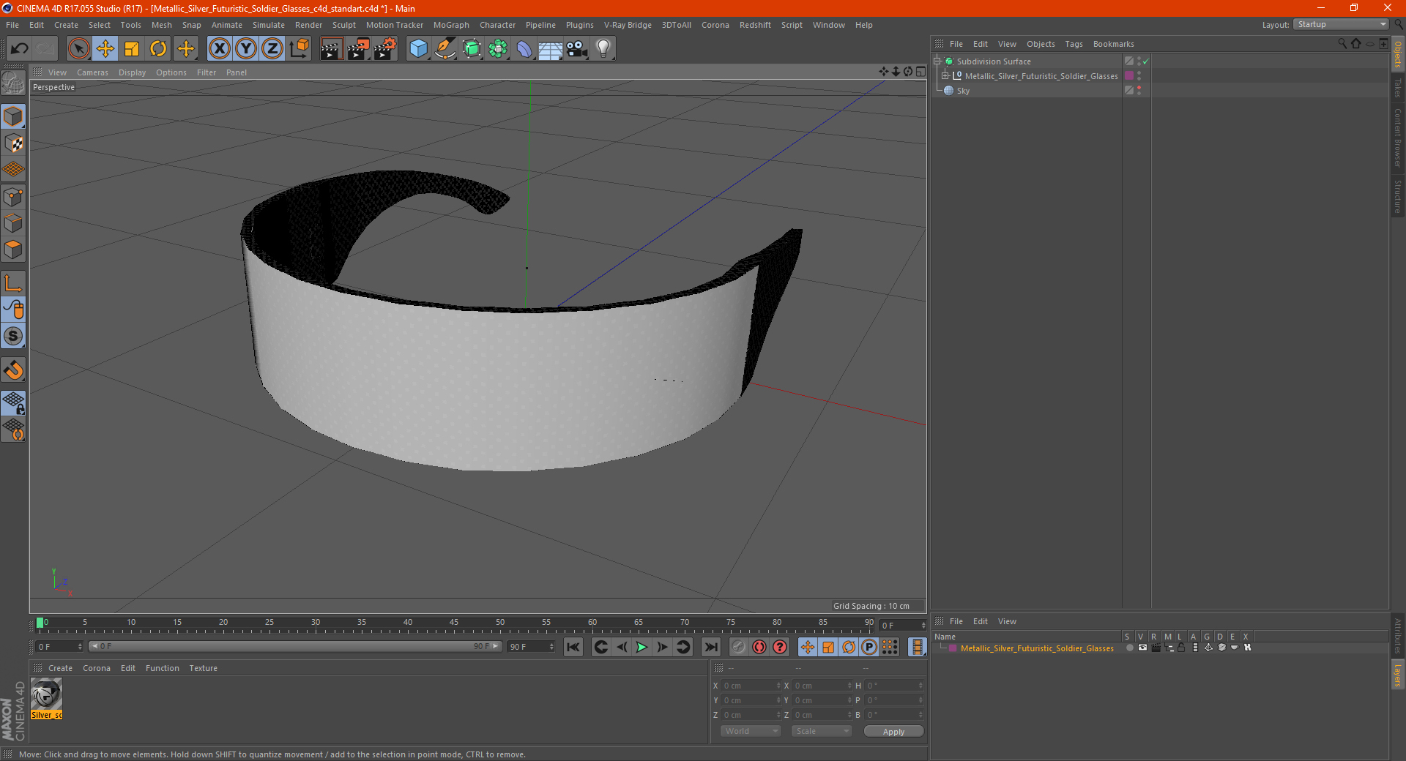The height and width of the screenshot is (761, 1406).
Task: Select Sky object in Object Manager
Action: 963,91
